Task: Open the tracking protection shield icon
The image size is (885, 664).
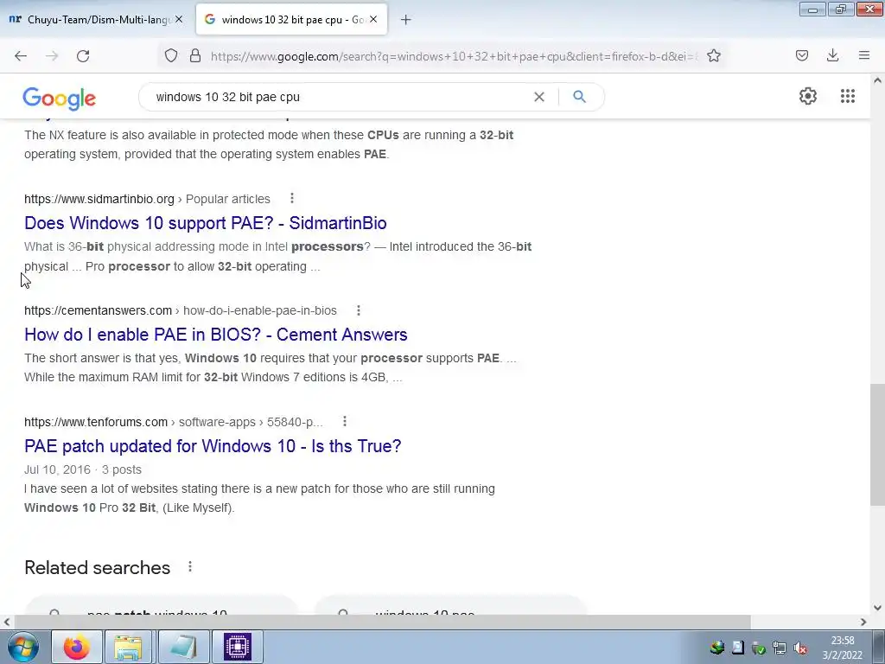Action: pos(171,55)
